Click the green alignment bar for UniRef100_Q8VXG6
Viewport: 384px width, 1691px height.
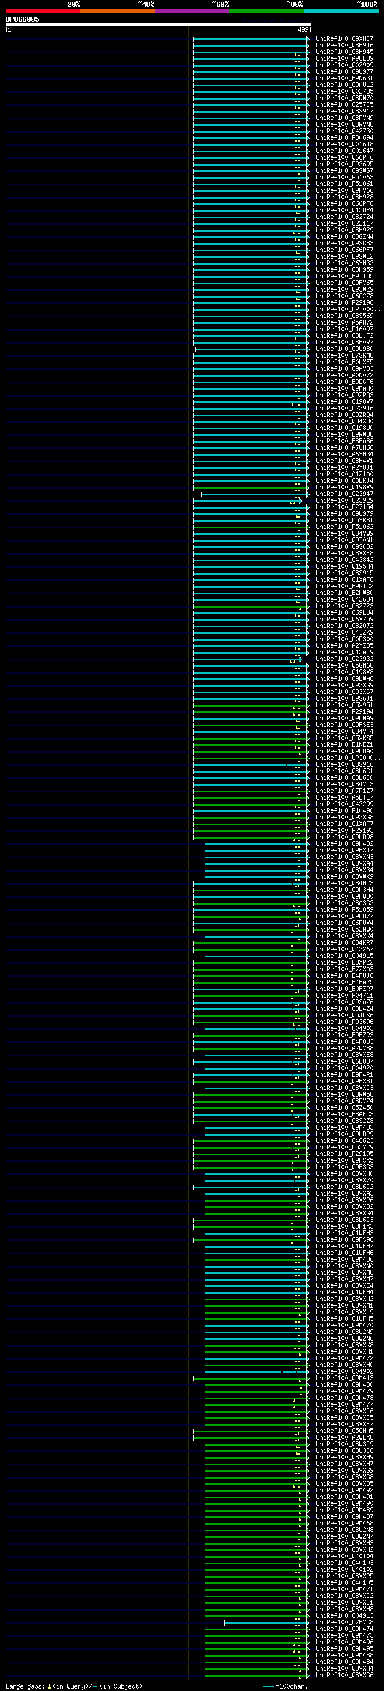(x=256, y=1675)
